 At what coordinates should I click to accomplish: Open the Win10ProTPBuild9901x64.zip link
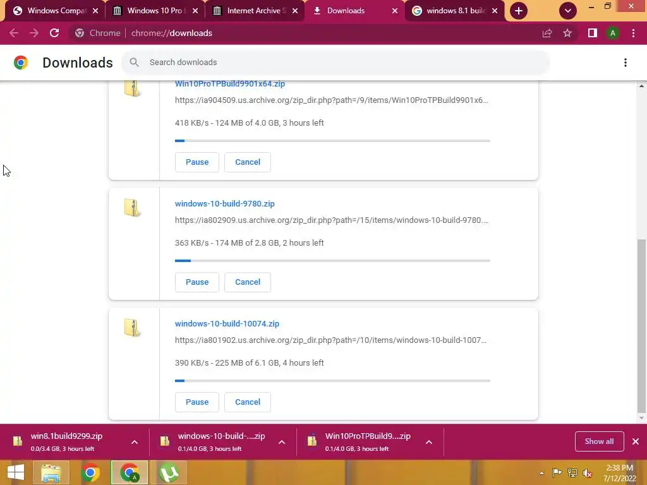click(x=230, y=84)
